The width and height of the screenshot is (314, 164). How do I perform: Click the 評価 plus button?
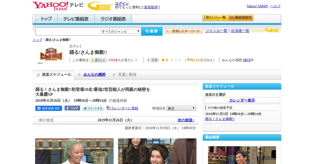pos(153,60)
